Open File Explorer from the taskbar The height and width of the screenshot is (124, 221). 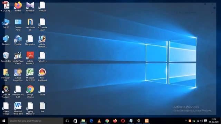(x=83, y=121)
